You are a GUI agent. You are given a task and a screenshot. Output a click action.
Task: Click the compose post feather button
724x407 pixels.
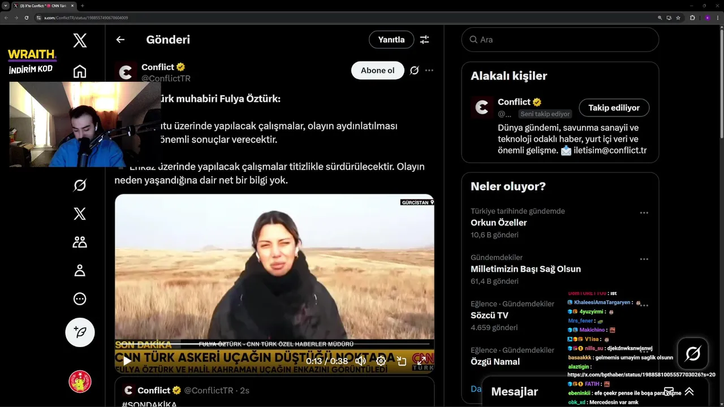pyautogui.click(x=80, y=332)
